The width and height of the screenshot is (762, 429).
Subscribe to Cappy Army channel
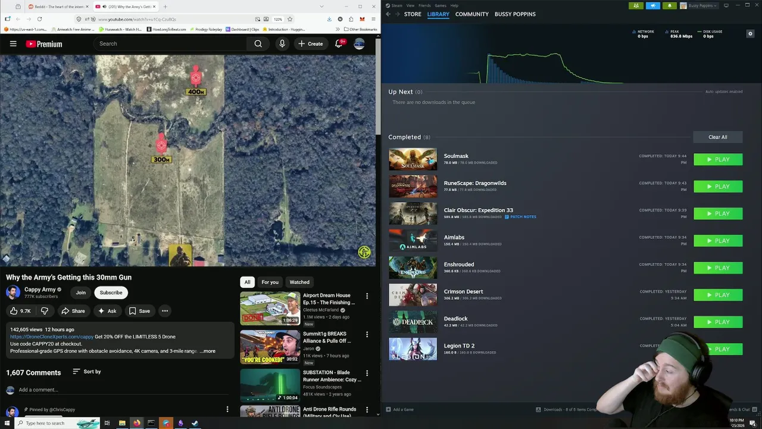(111, 293)
